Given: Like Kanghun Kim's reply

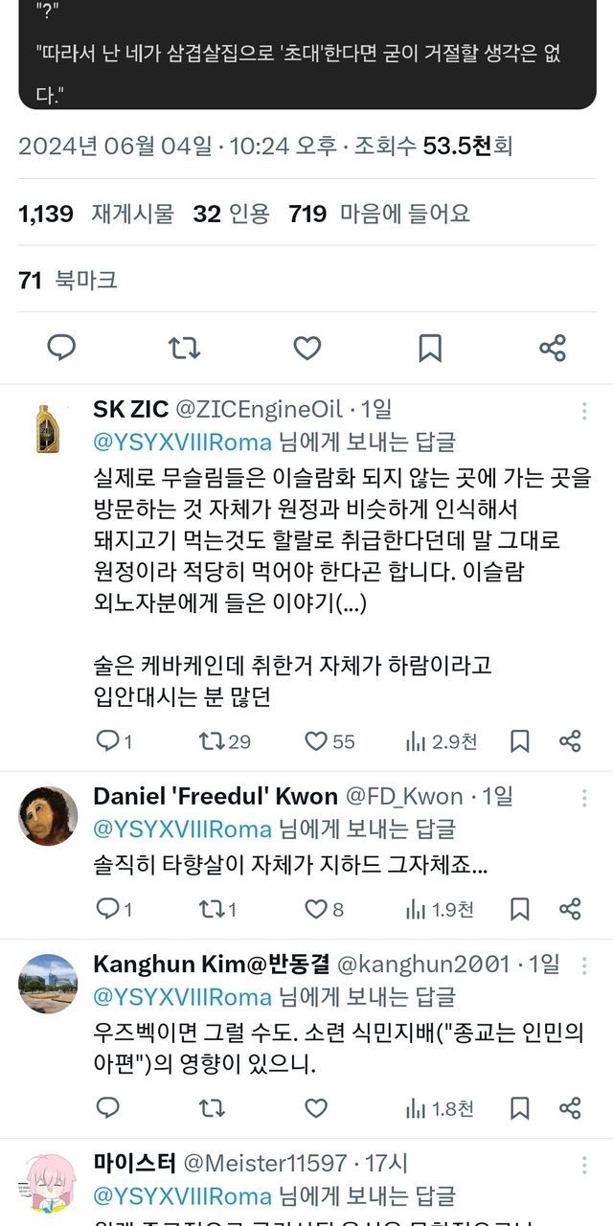Looking at the screenshot, I should (x=316, y=1108).
